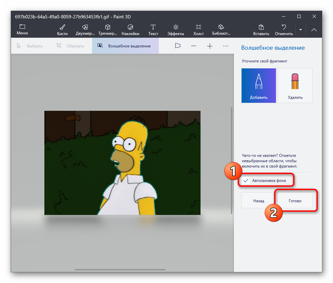The width and height of the screenshot is (333, 283).
Task: Open the Наклейки (Stickers) panel
Action: click(x=130, y=29)
